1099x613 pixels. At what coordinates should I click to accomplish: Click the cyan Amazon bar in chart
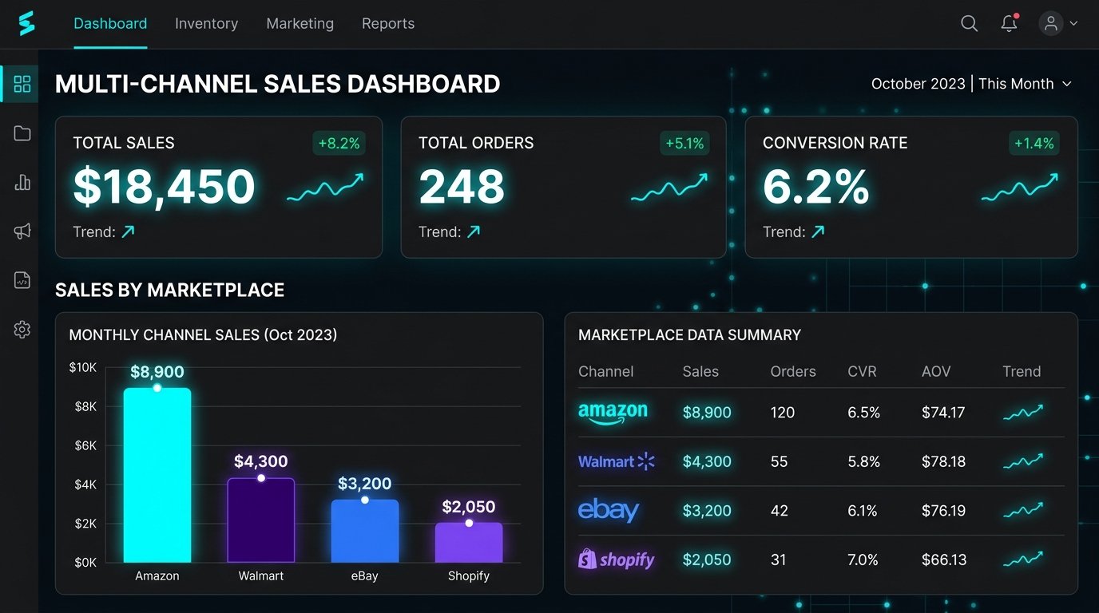[x=157, y=475]
